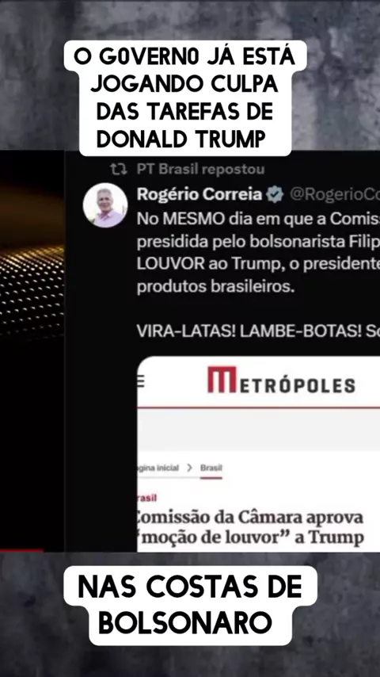
Task: Switch to the underlined Brasil breadcrumb tab
Action: click(211, 469)
